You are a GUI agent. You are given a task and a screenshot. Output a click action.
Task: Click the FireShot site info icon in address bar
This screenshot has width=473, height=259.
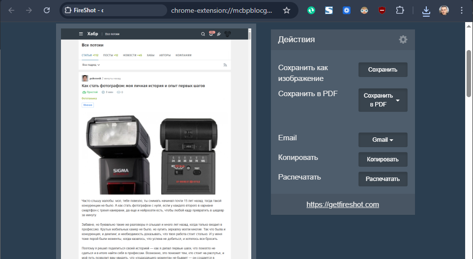tap(68, 10)
